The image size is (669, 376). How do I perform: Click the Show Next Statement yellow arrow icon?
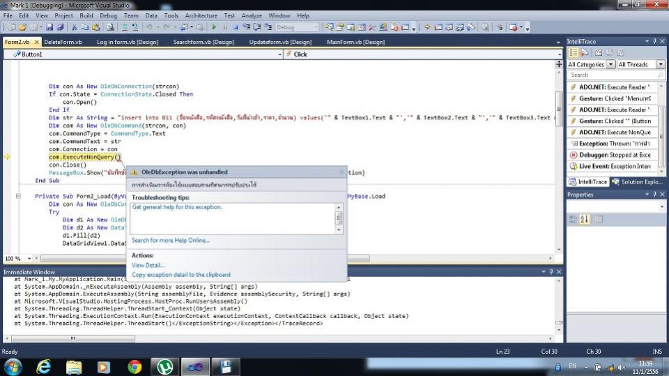pos(427,27)
